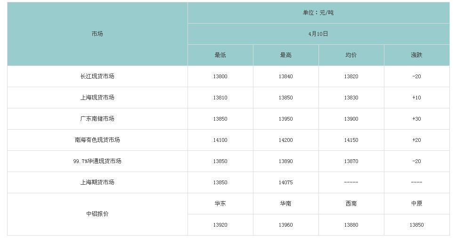Viewport: 456px width, 238px height.
Task: Click the 最低 column header
Action: point(220,55)
